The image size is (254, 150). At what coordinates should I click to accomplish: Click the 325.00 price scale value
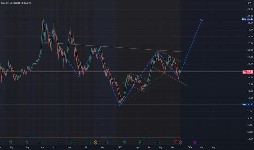[250, 43]
